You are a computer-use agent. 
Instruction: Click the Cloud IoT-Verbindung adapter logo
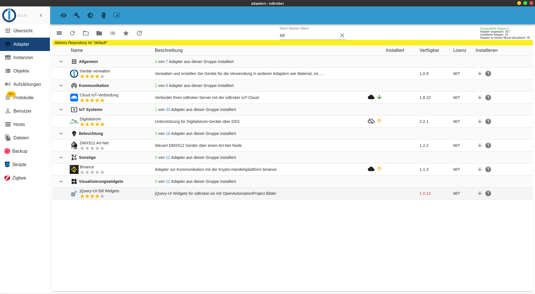pyautogui.click(x=74, y=98)
